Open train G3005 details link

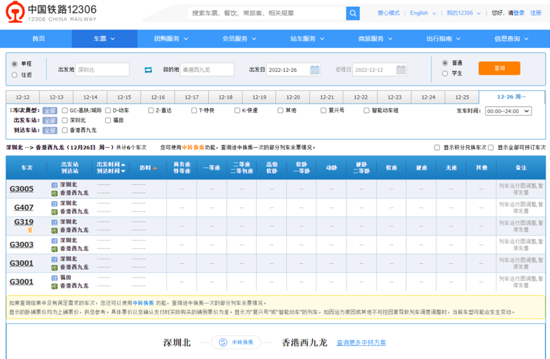click(22, 189)
